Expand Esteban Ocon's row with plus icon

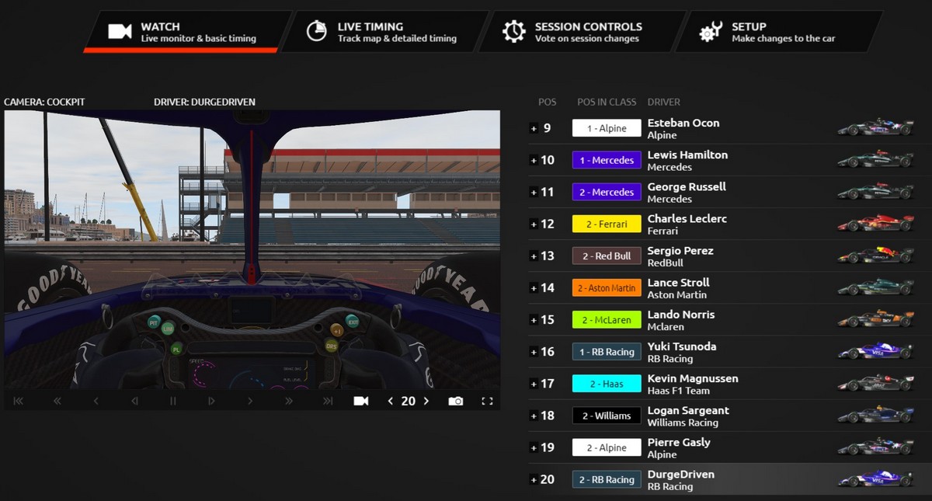pyautogui.click(x=534, y=128)
